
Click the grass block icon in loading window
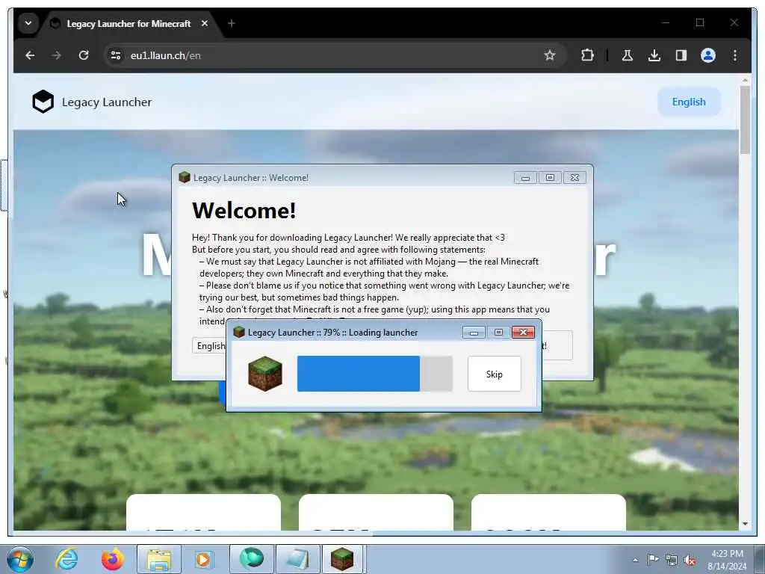[x=265, y=374]
